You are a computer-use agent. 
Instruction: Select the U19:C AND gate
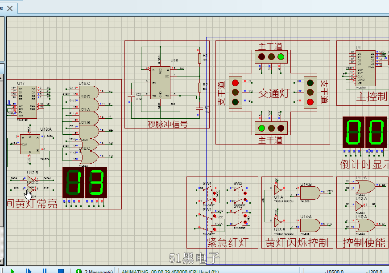pyautogui.click(x=89, y=92)
